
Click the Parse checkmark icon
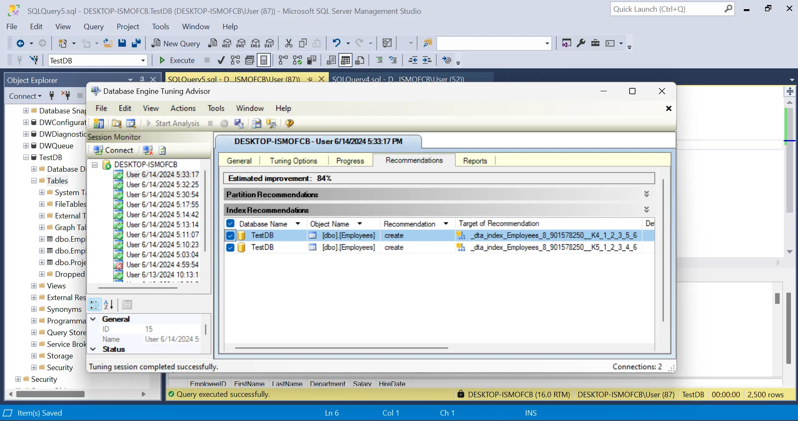[221, 60]
